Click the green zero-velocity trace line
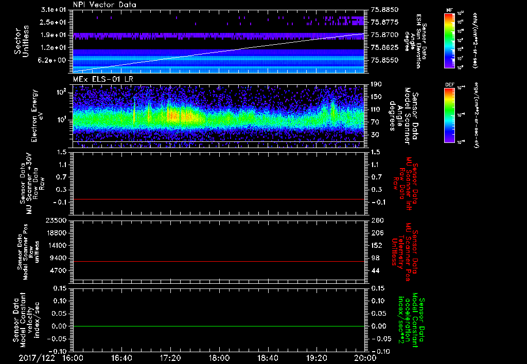This screenshot has width=527, height=364. click(x=218, y=326)
